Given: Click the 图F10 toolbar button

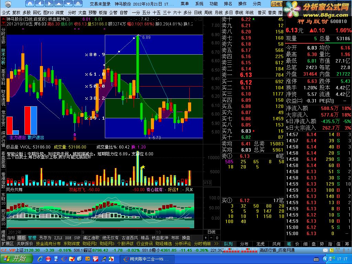Looking at the screenshot, I should 48,13.
